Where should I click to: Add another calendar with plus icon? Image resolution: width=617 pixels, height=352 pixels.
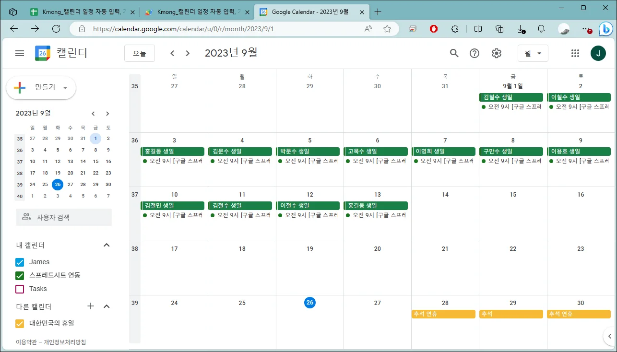91,306
